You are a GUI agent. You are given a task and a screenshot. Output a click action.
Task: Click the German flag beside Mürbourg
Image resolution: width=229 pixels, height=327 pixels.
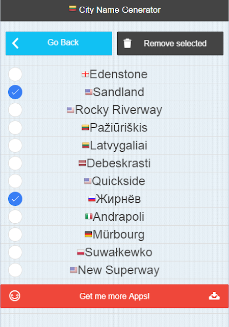coord(88,235)
